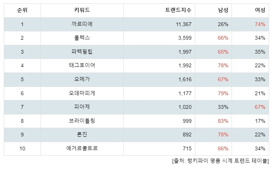The image size is (274, 170).
Task: Select the 오메가 keyword cell
Action: coord(82,79)
